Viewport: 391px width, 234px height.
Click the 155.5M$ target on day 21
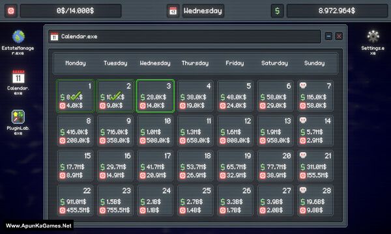click(x=317, y=175)
